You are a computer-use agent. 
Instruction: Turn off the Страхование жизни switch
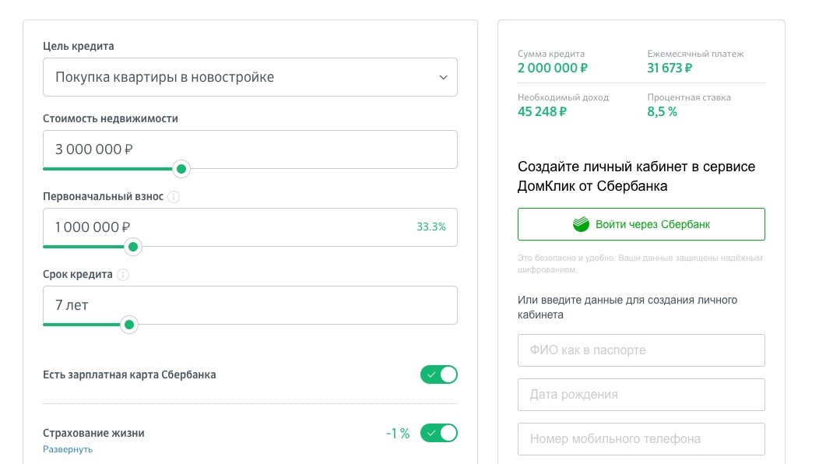[439, 433]
